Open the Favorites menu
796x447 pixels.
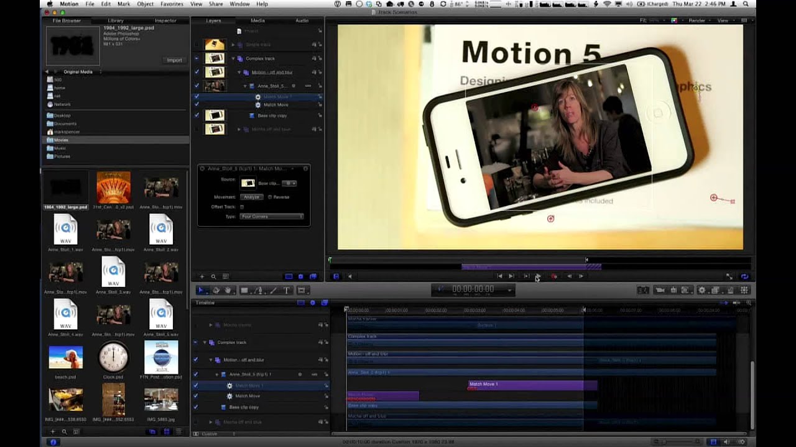click(x=172, y=4)
